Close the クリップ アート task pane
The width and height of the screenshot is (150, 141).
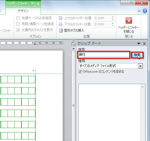[x=144, y=43]
